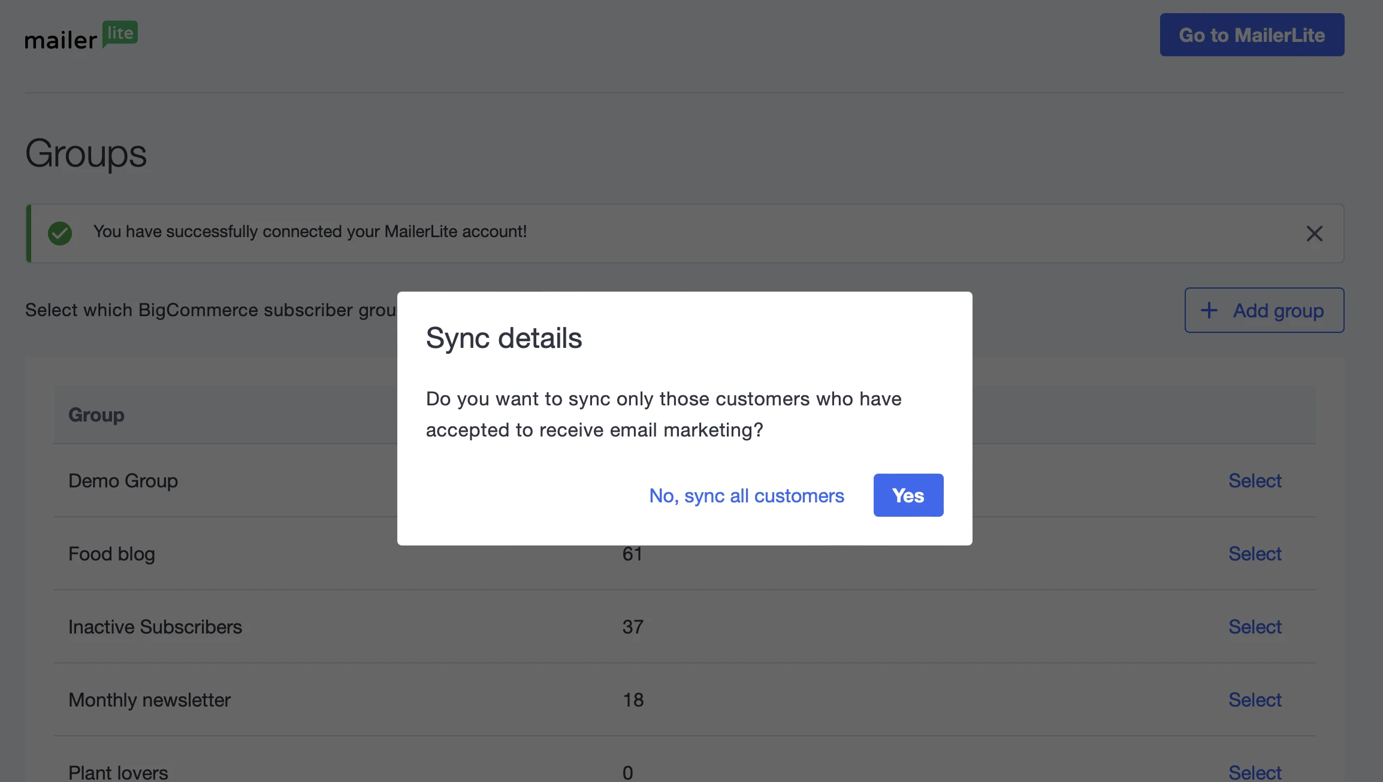This screenshot has height=782, width=1383.
Task: Click the Demo Group name
Action: [123, 481]
